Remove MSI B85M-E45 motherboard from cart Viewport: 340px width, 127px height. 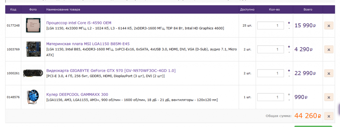click(x=329, y=49)
